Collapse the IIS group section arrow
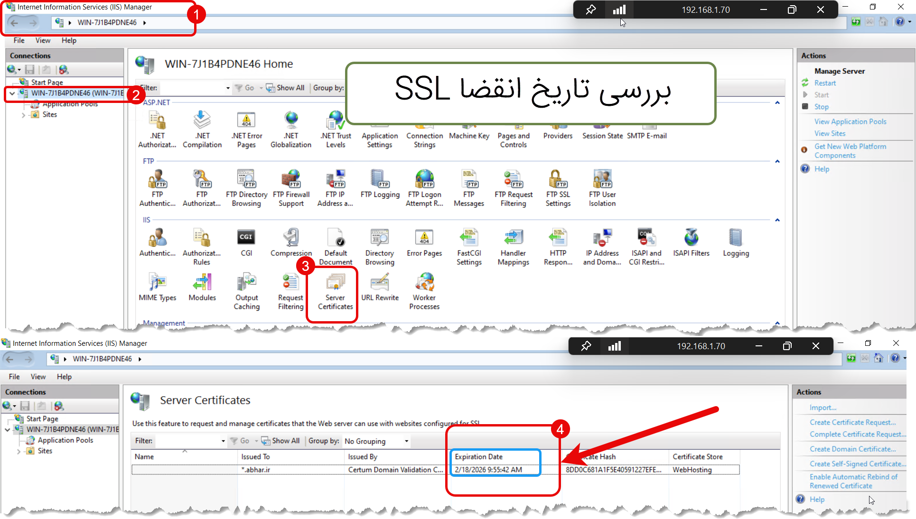 tap(777, 220)
